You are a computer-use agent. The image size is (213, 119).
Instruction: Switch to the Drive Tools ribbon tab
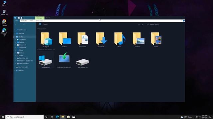coord(39,21)
